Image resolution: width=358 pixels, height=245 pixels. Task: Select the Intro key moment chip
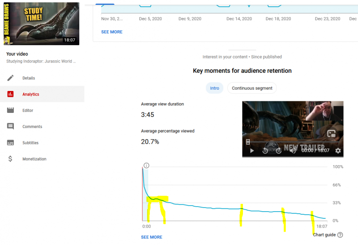214,88
